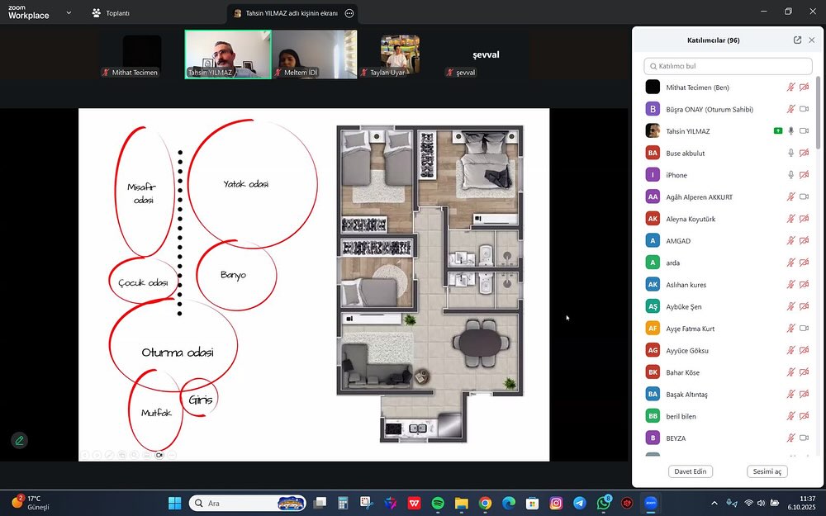
Task: Click Tahsin YILMAZ's green screen-share indicator
Action: point(777,131)
